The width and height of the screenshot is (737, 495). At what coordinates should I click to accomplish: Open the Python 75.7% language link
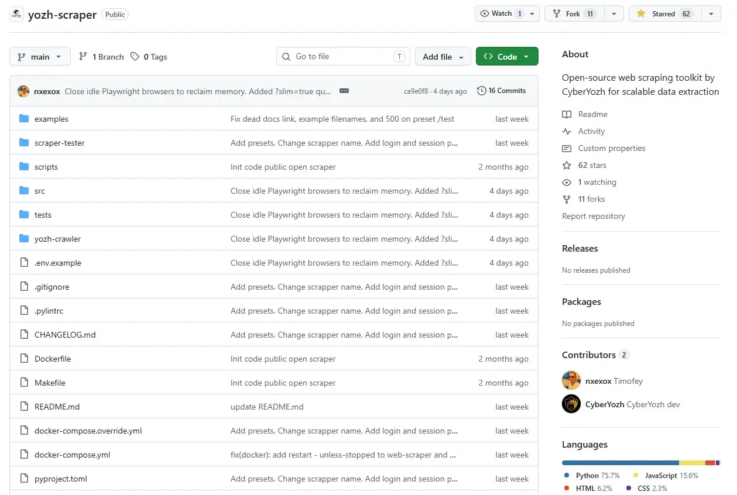pos(592,476)
